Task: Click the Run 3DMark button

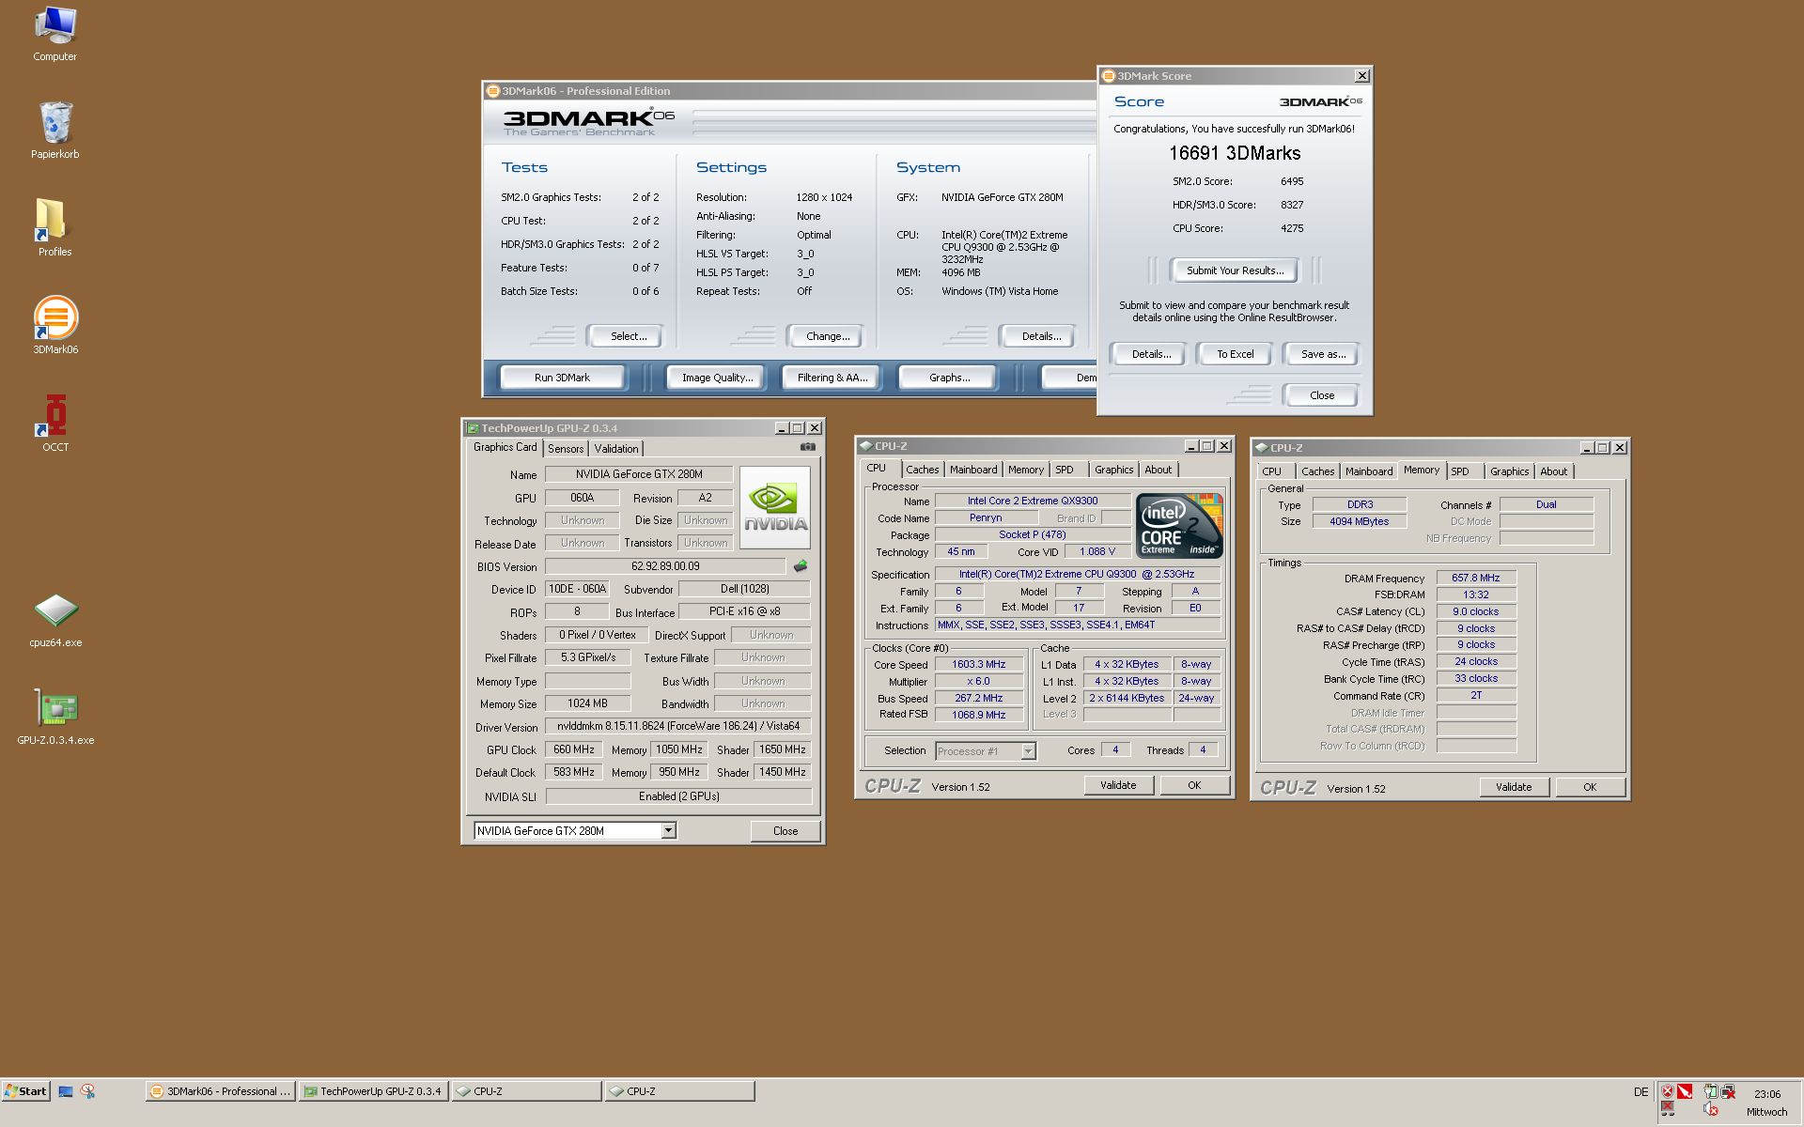Action: [562, 378]
